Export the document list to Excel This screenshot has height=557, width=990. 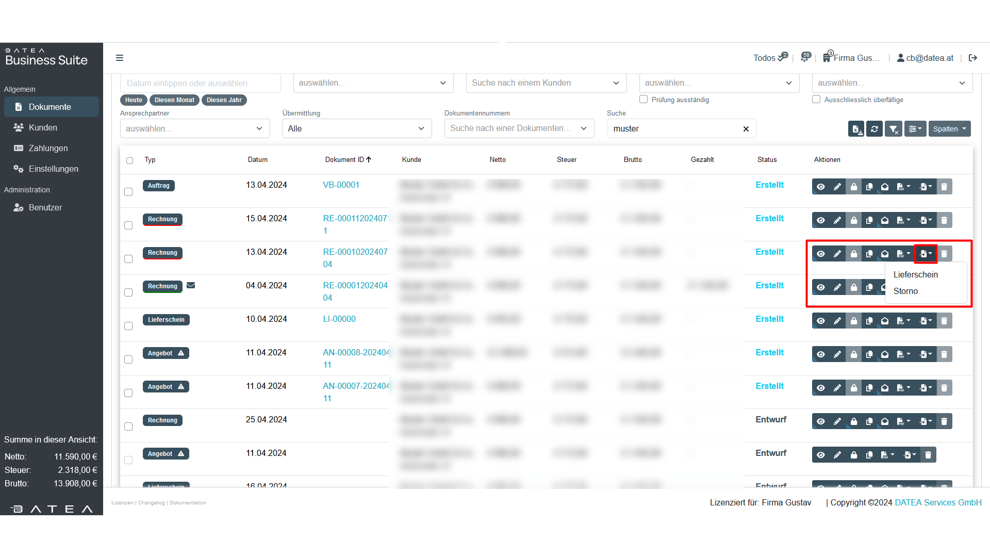pyautogui.click(x=856, y=129)
